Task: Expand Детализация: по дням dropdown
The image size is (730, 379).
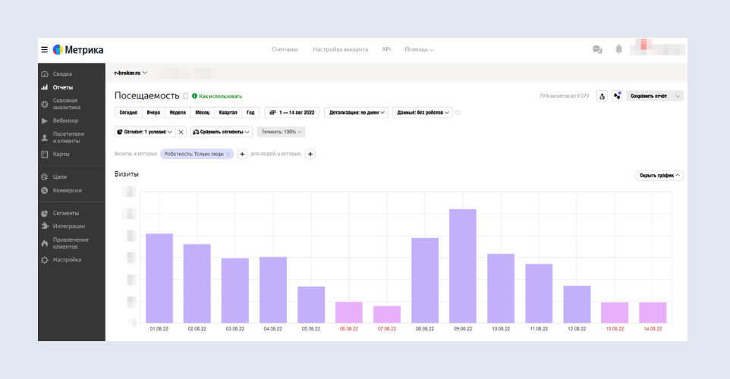Action: [356, 112]
